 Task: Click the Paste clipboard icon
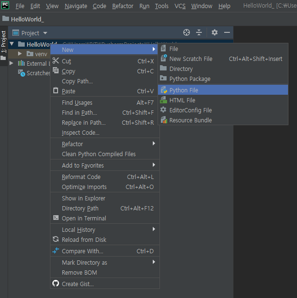[56, 90]
